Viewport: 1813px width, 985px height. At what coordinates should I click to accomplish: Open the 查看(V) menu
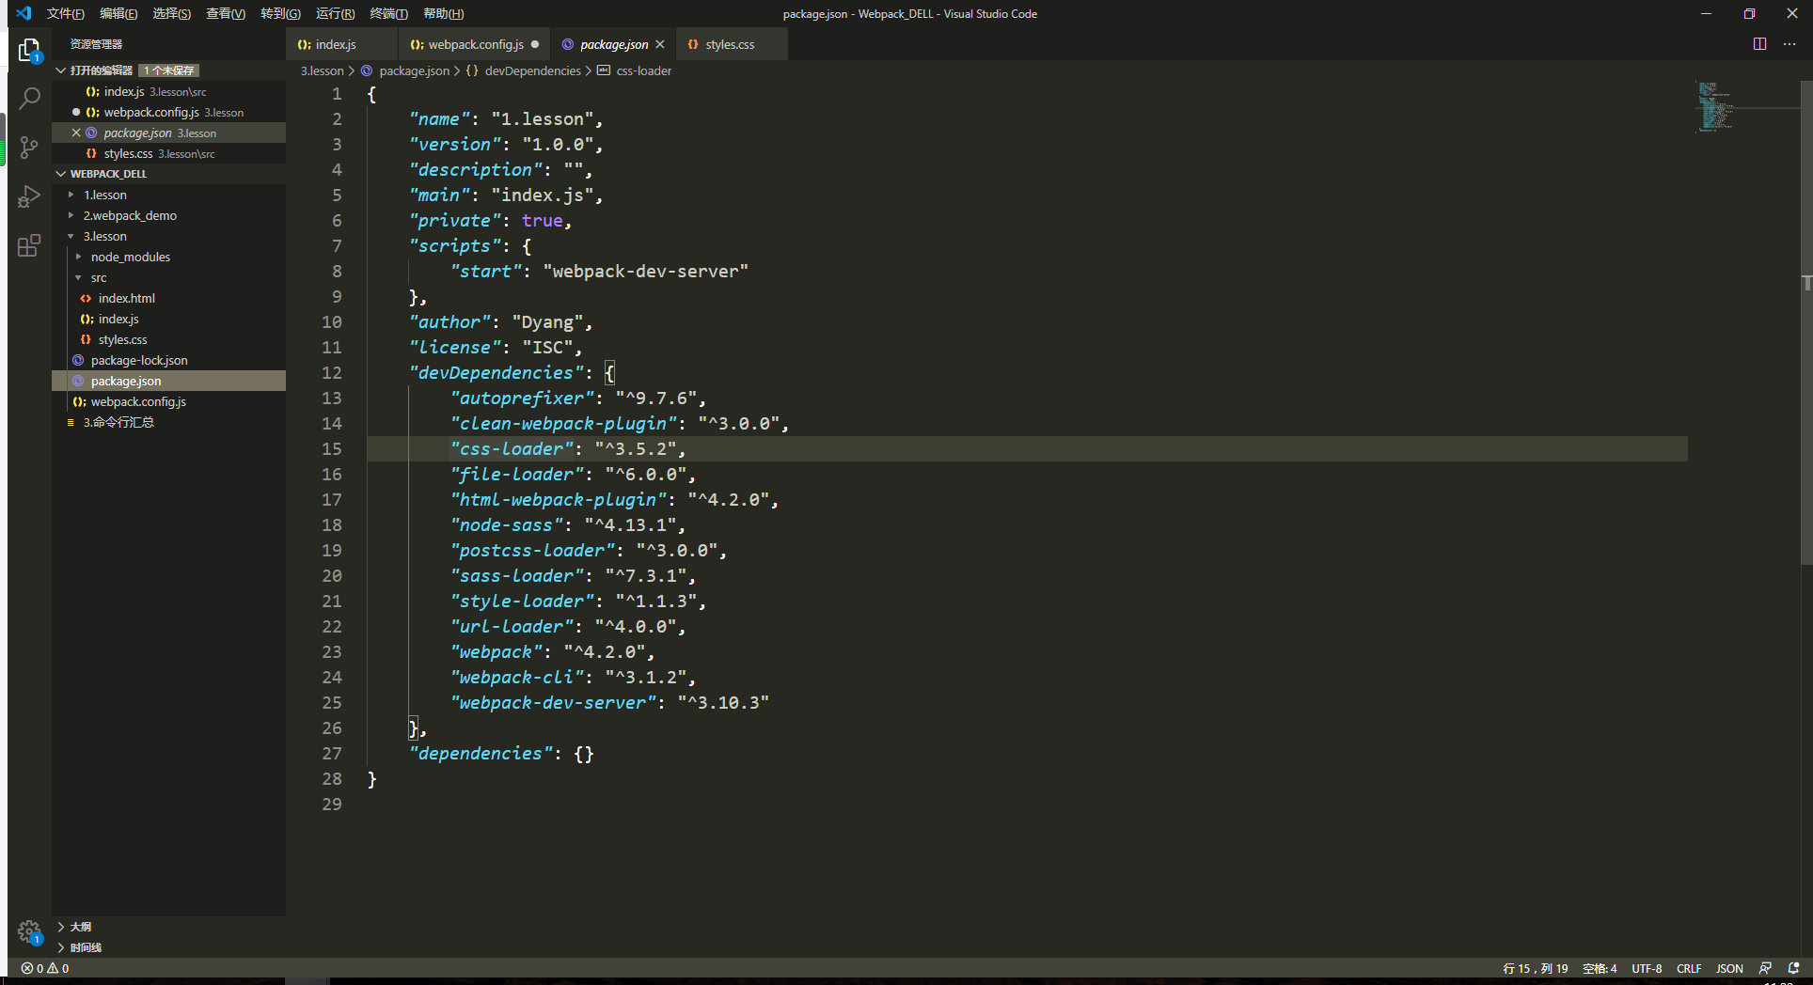point(226,13)
